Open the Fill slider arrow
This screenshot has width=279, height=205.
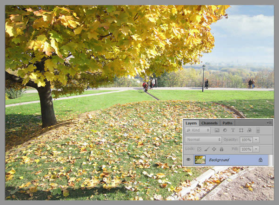(256, 149)
